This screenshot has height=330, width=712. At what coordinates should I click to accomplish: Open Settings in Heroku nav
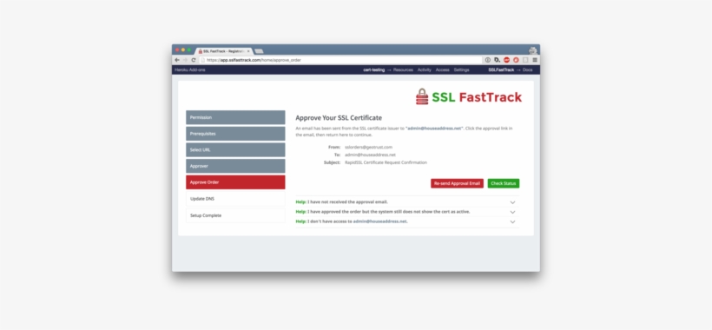pyautogui.click(x=461, y=69)
